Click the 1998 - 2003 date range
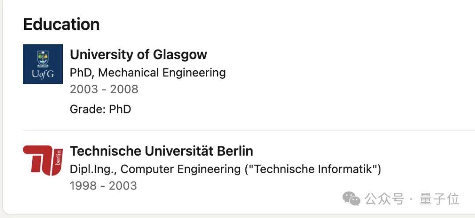Viewport: 475px width, 218px height. pyautogui.click(x=103, y=185)
